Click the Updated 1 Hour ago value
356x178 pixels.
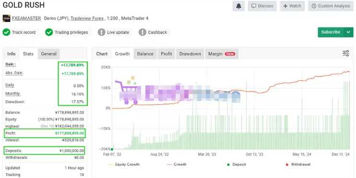pyautogui.click(x=74, y=168)
